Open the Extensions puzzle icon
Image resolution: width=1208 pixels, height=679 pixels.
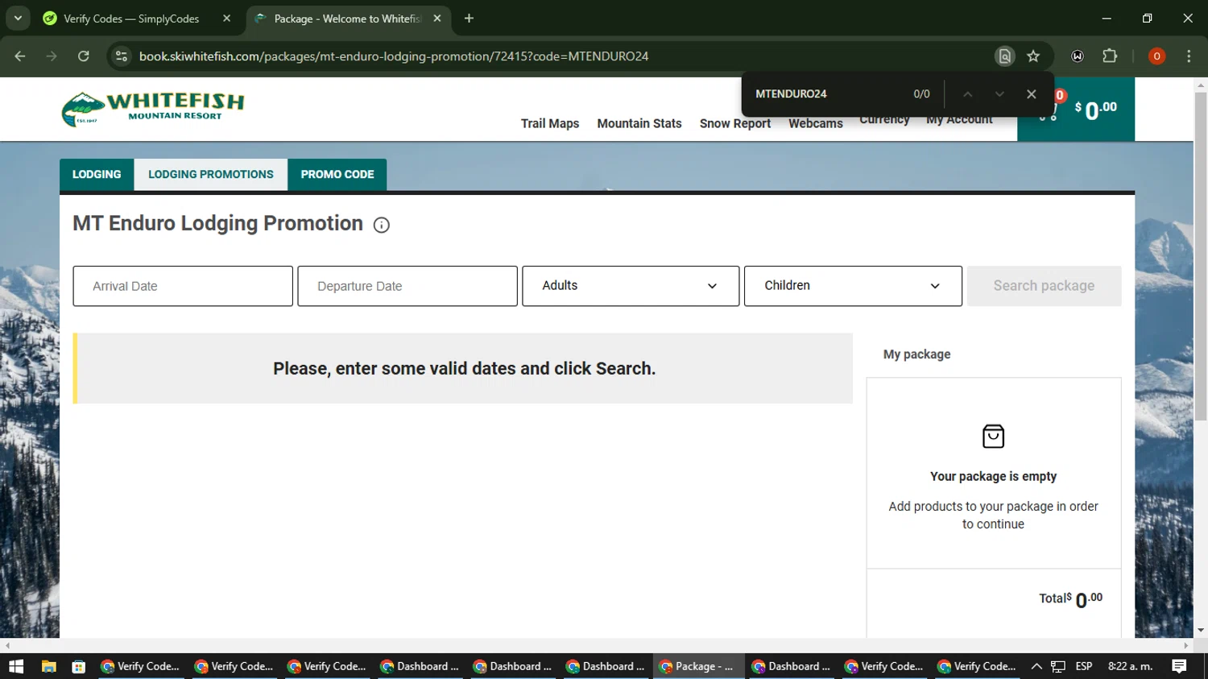1110,56
